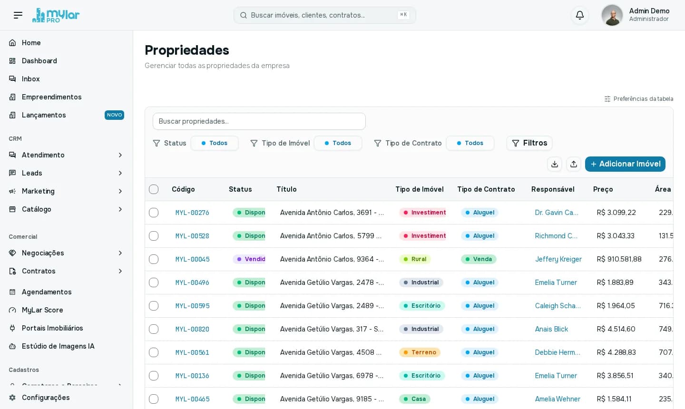This screenshot has width=685, height=409.
Task: Open Lançamentos in the sidebar
Action: (x=66, y=115)
